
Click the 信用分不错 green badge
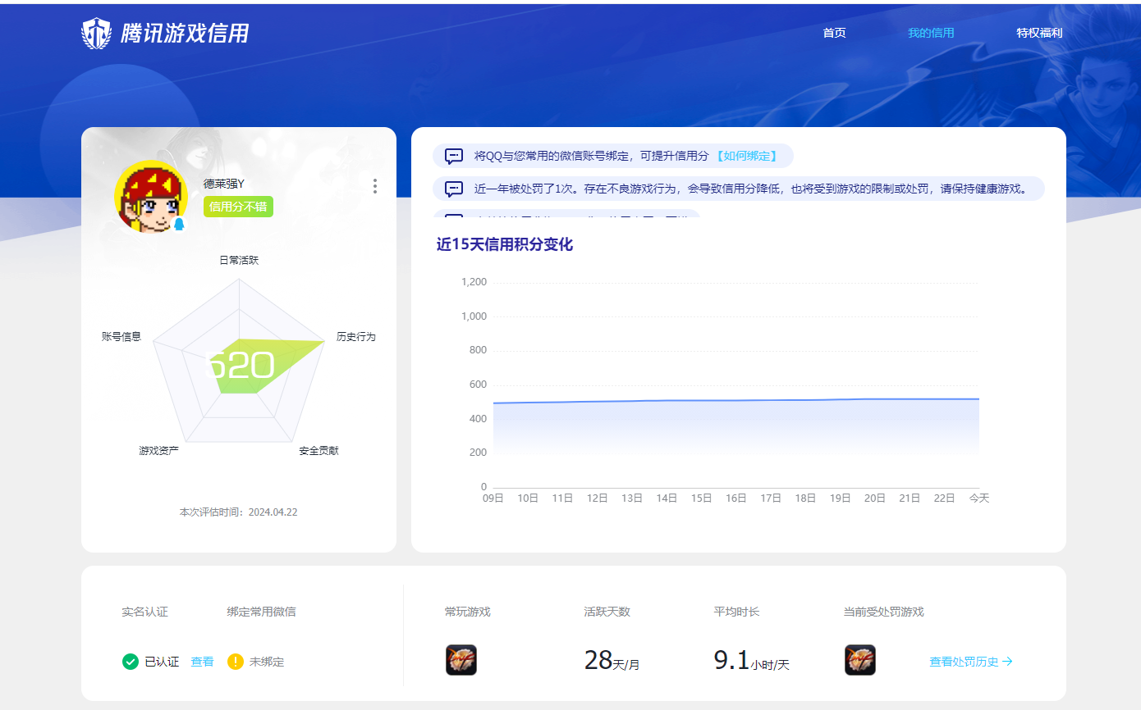tap(238, 207)
